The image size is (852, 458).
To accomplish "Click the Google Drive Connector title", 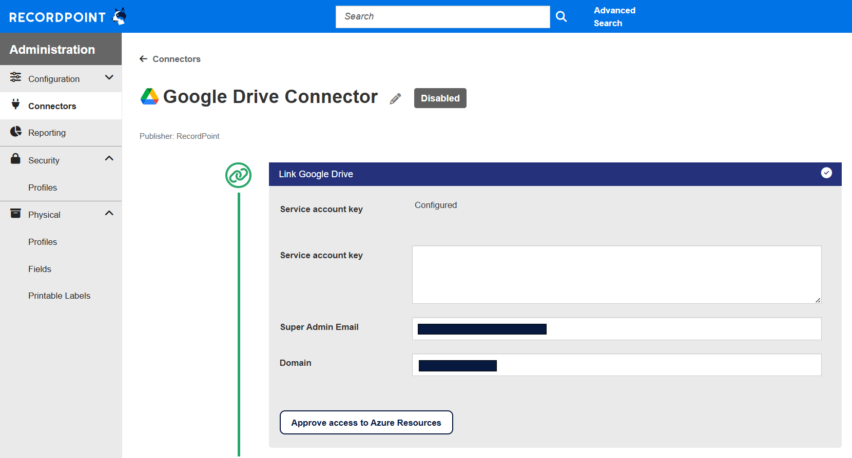I will pyautogui.click(x=270, y=96).
